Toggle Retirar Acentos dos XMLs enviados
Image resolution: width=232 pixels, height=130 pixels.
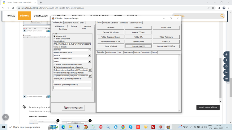[x=54, y=65]
